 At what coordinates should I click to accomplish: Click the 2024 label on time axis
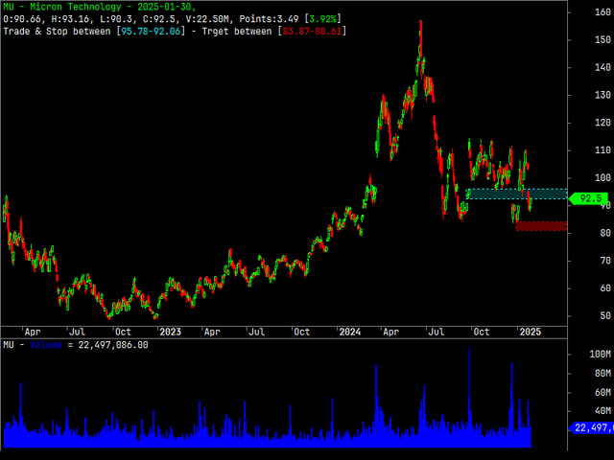point(349,333)
